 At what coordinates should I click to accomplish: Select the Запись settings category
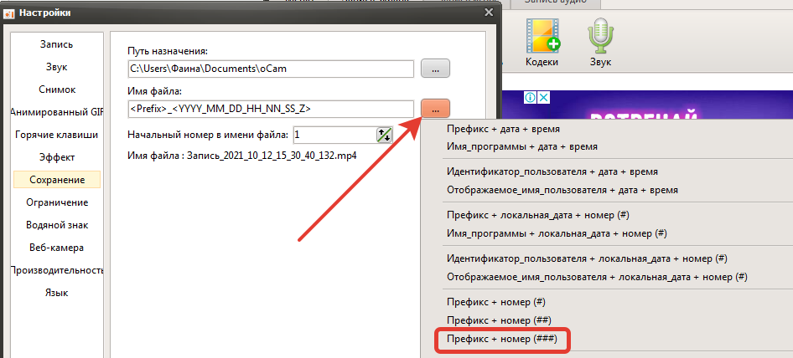(x=57, y=44)
